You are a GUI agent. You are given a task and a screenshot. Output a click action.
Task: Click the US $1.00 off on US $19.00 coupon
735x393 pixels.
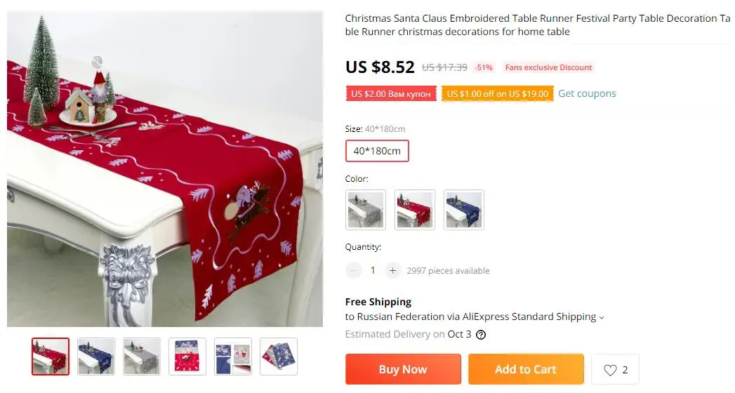(497, 93)
